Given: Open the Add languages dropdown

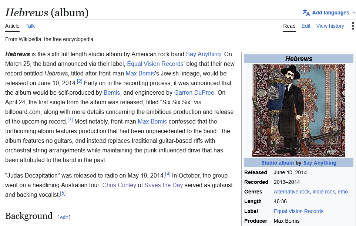Looking at the screenshot, I should coord(329,13).
